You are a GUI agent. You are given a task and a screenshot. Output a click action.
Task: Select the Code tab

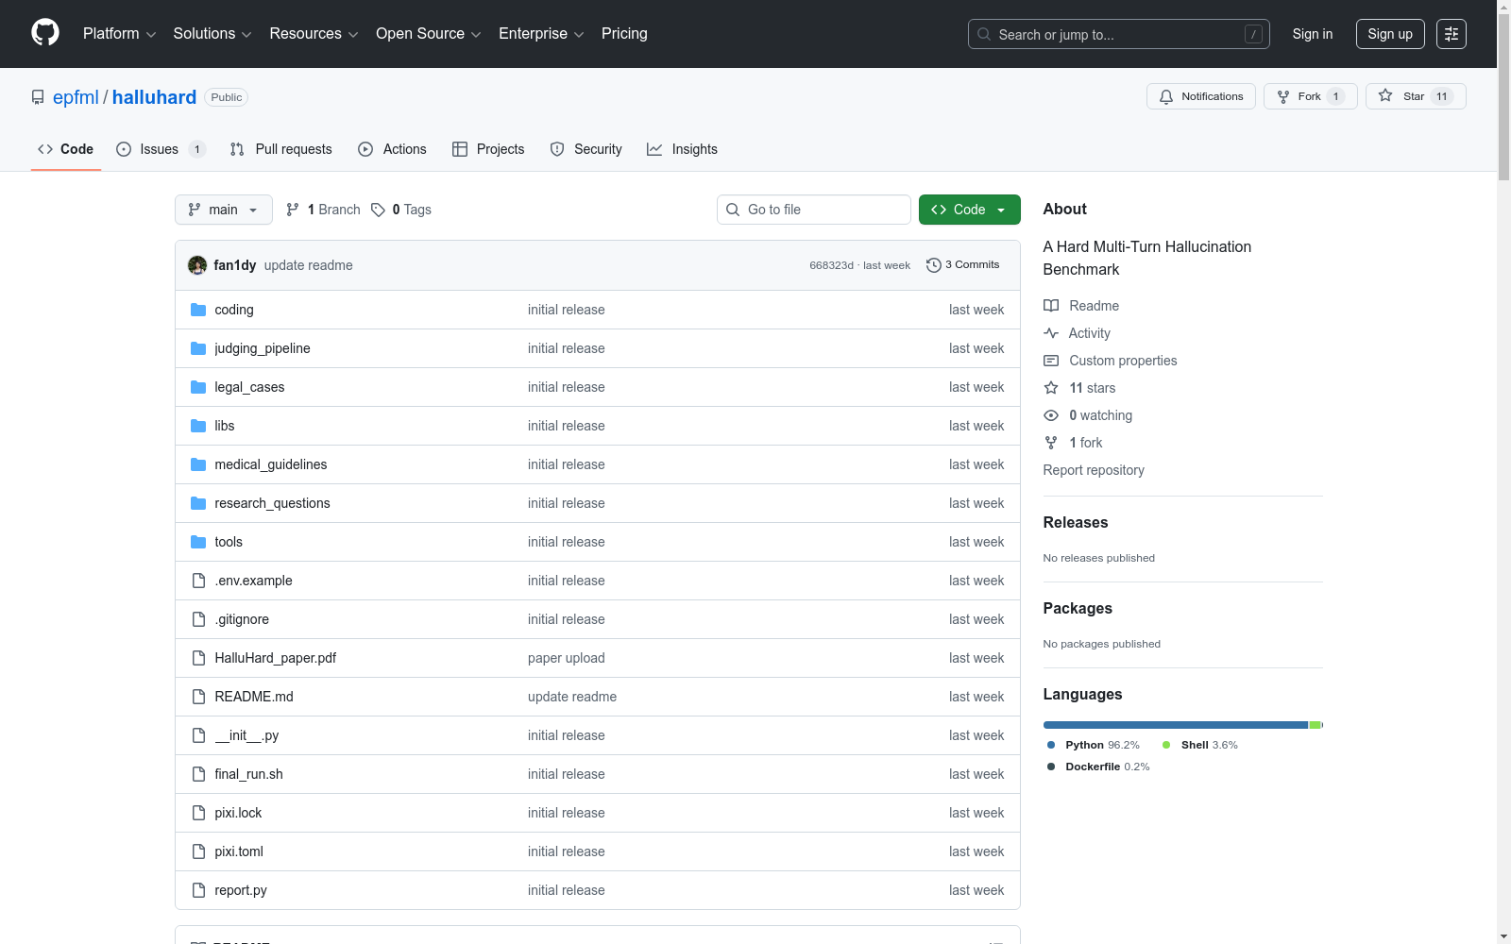pyautogui.click(x=65, y=149)
